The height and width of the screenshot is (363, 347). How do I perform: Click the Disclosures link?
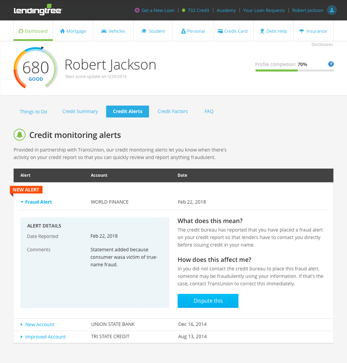[x=322, y=45]
